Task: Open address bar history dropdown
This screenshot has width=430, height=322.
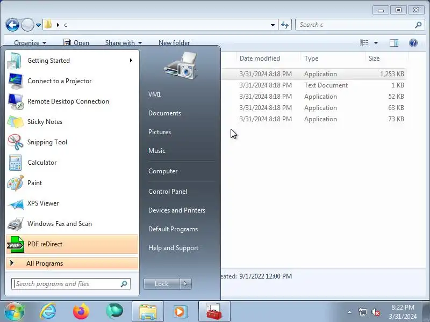Action: pyautogui.click(x=273, y=25)
